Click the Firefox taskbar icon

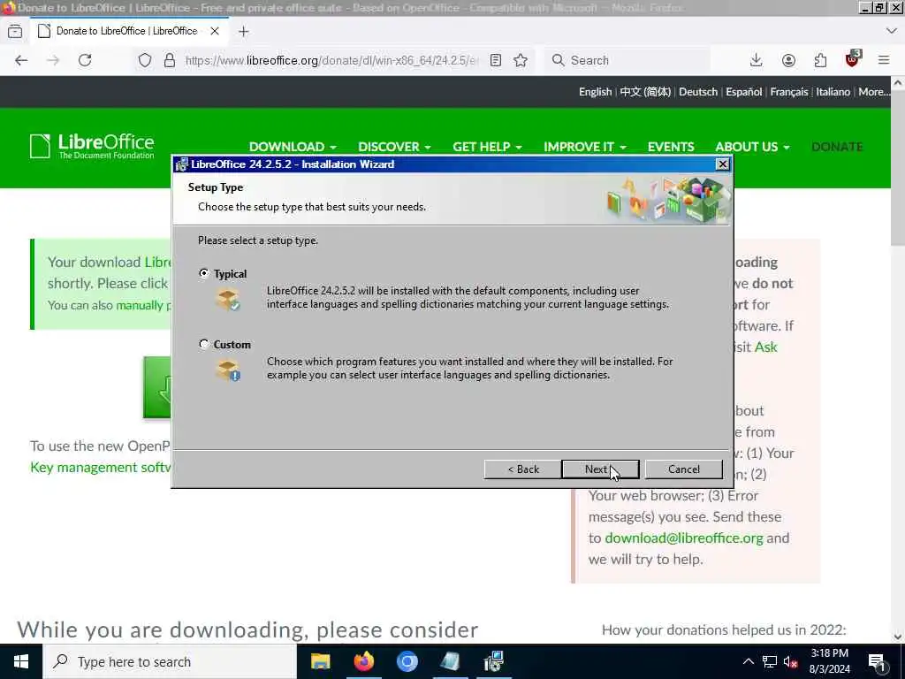[x=363, y=661]
